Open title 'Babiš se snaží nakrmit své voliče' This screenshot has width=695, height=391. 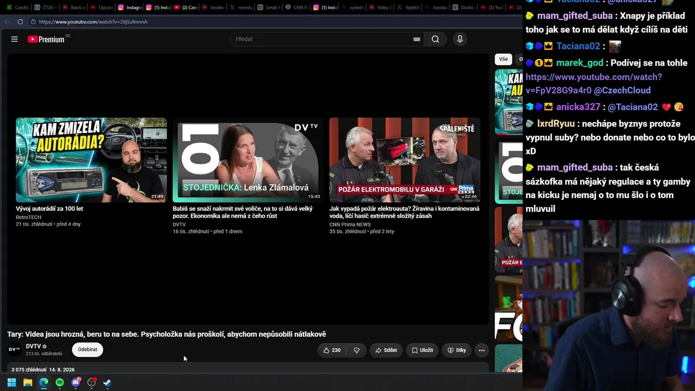pos(243,212)
